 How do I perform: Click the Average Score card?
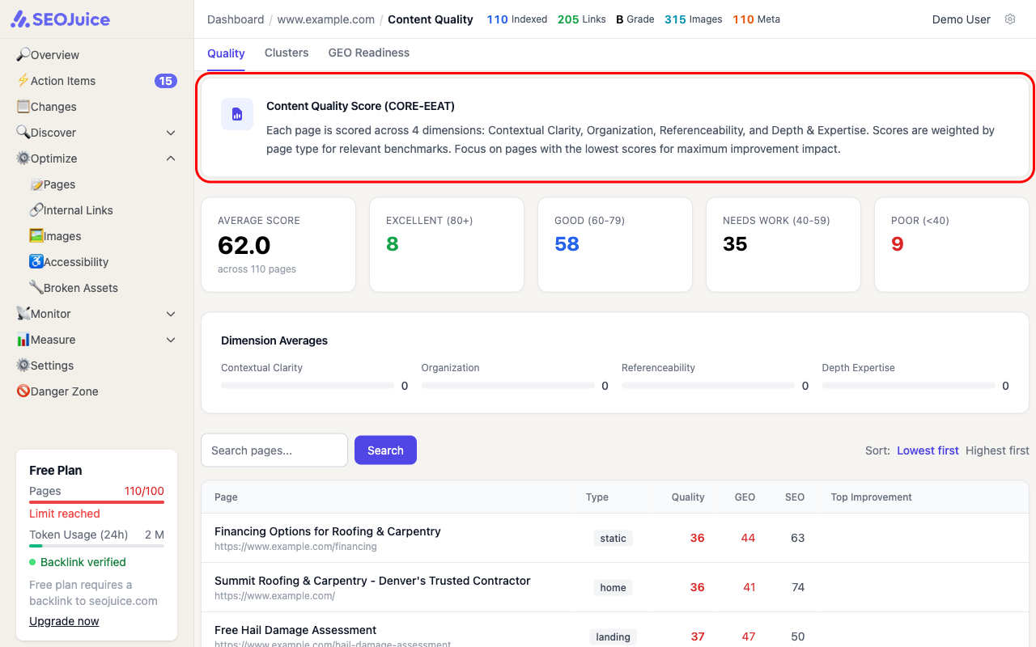click(x=278, y=244)
